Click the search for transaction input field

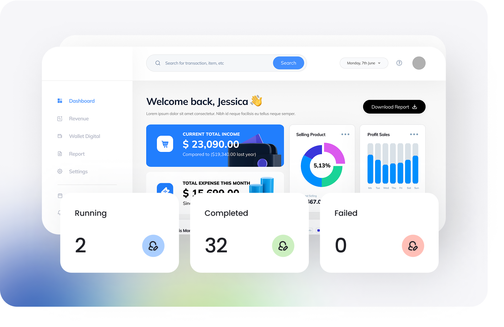217,63
